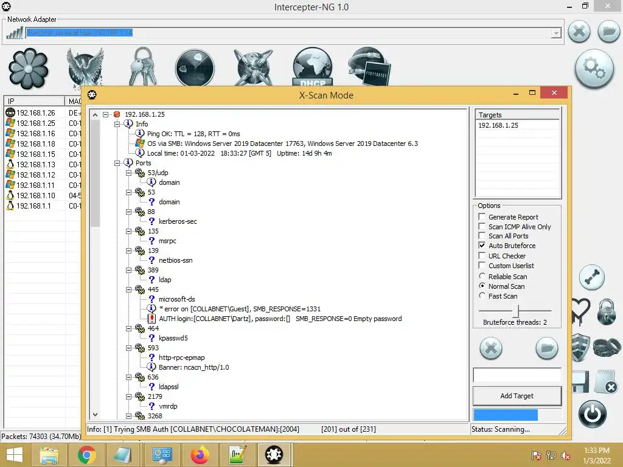Open Firefox from the taskbar
623x467 pixels.
200,455
